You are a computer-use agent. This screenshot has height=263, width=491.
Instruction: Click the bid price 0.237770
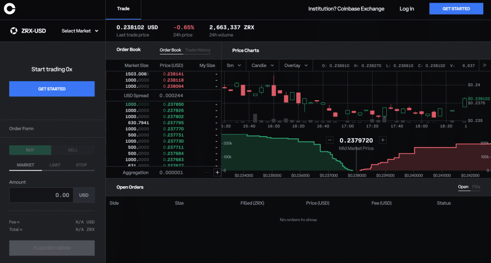click(x=173, y=129)
